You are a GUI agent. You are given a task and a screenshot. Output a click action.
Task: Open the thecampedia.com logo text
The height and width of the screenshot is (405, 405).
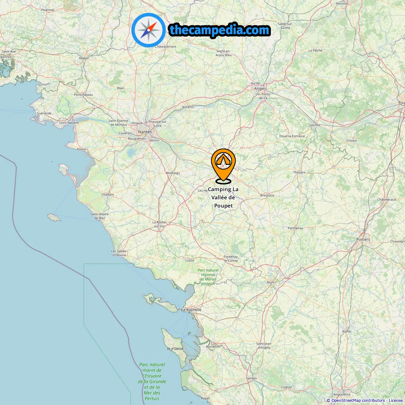(x=219, y=30)
